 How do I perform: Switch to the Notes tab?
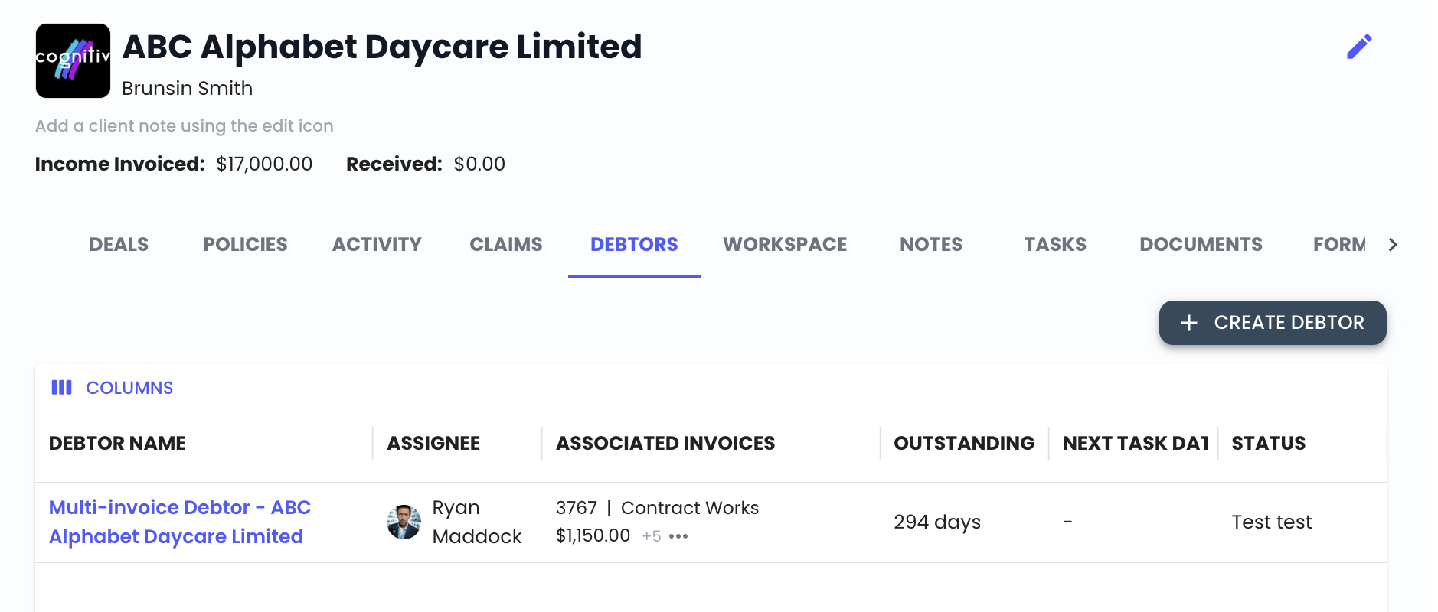[x=931, y=244]
